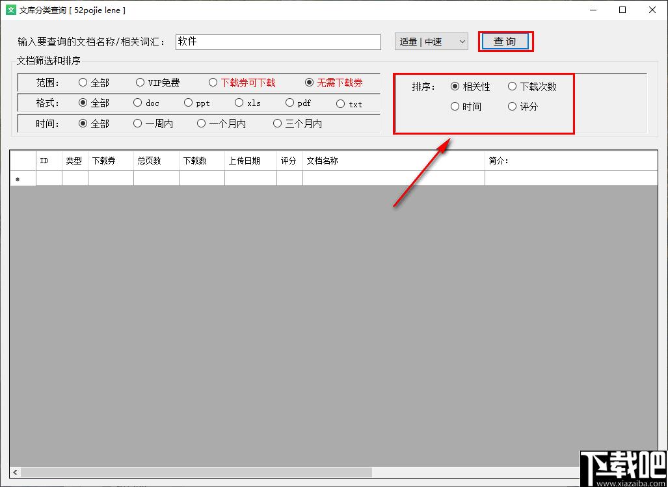
Task: Open the 适量 | 中速 speed dropdown
Action: coord(431,42)
